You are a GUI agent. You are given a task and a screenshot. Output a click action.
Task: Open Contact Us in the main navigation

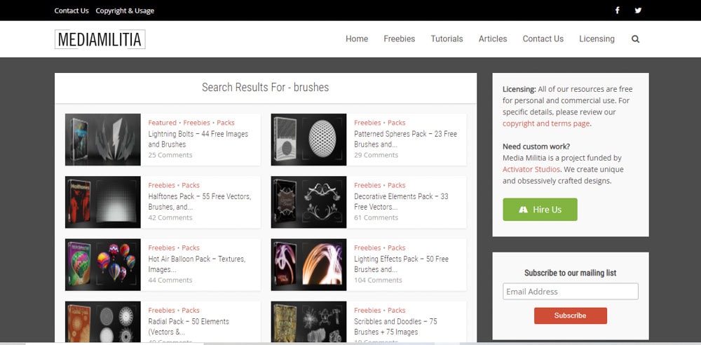pos(543,39)
